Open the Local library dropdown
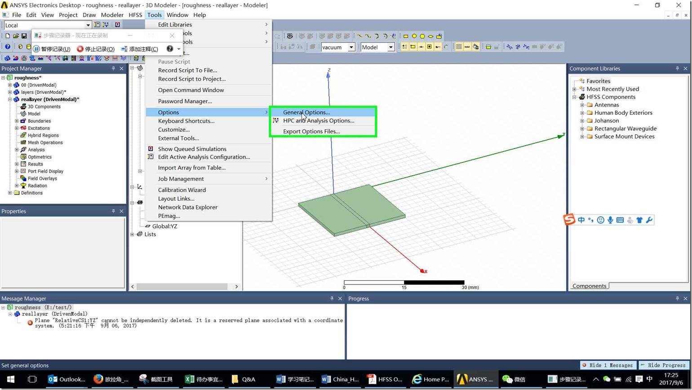Viewport: 692px width, 390px height. (88, 25)
